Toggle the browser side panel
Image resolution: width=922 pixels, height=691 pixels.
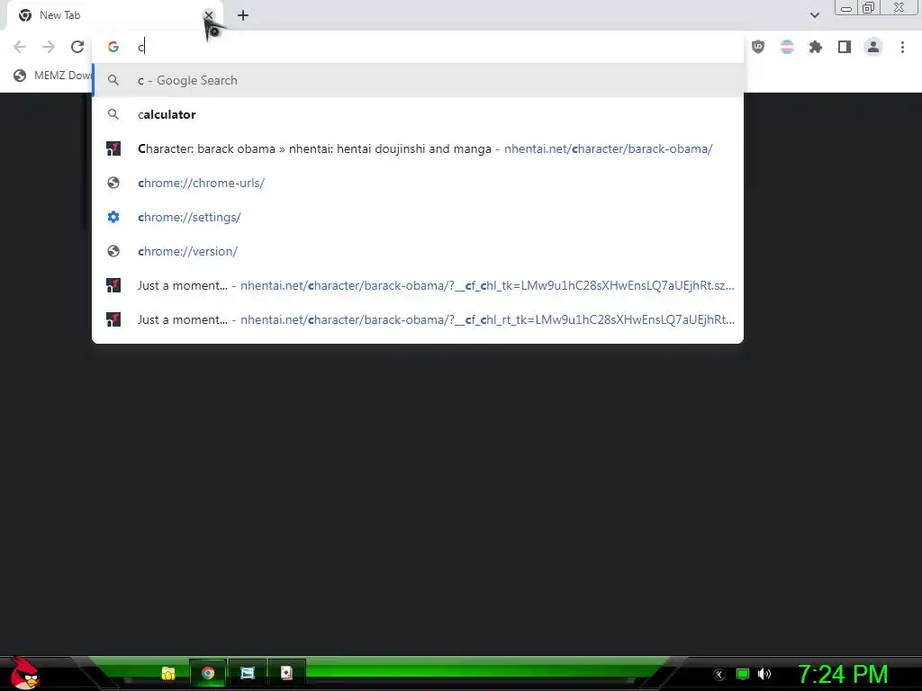[845, 47]
